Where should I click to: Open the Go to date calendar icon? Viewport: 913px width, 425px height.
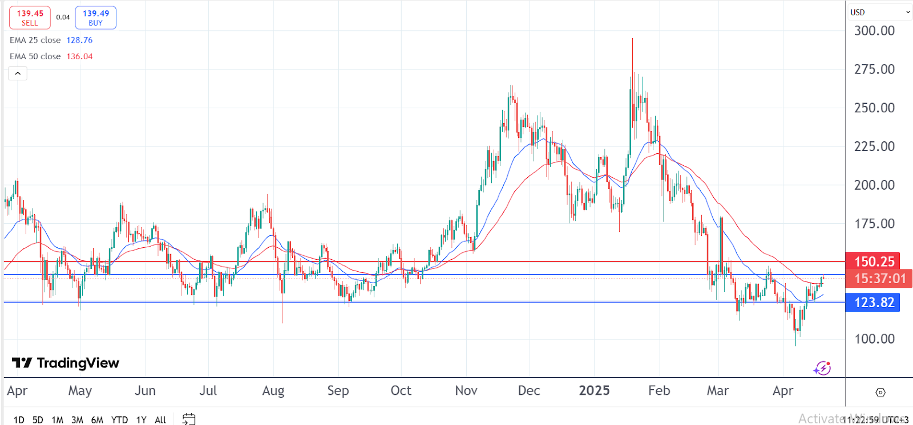click(188, 419)
